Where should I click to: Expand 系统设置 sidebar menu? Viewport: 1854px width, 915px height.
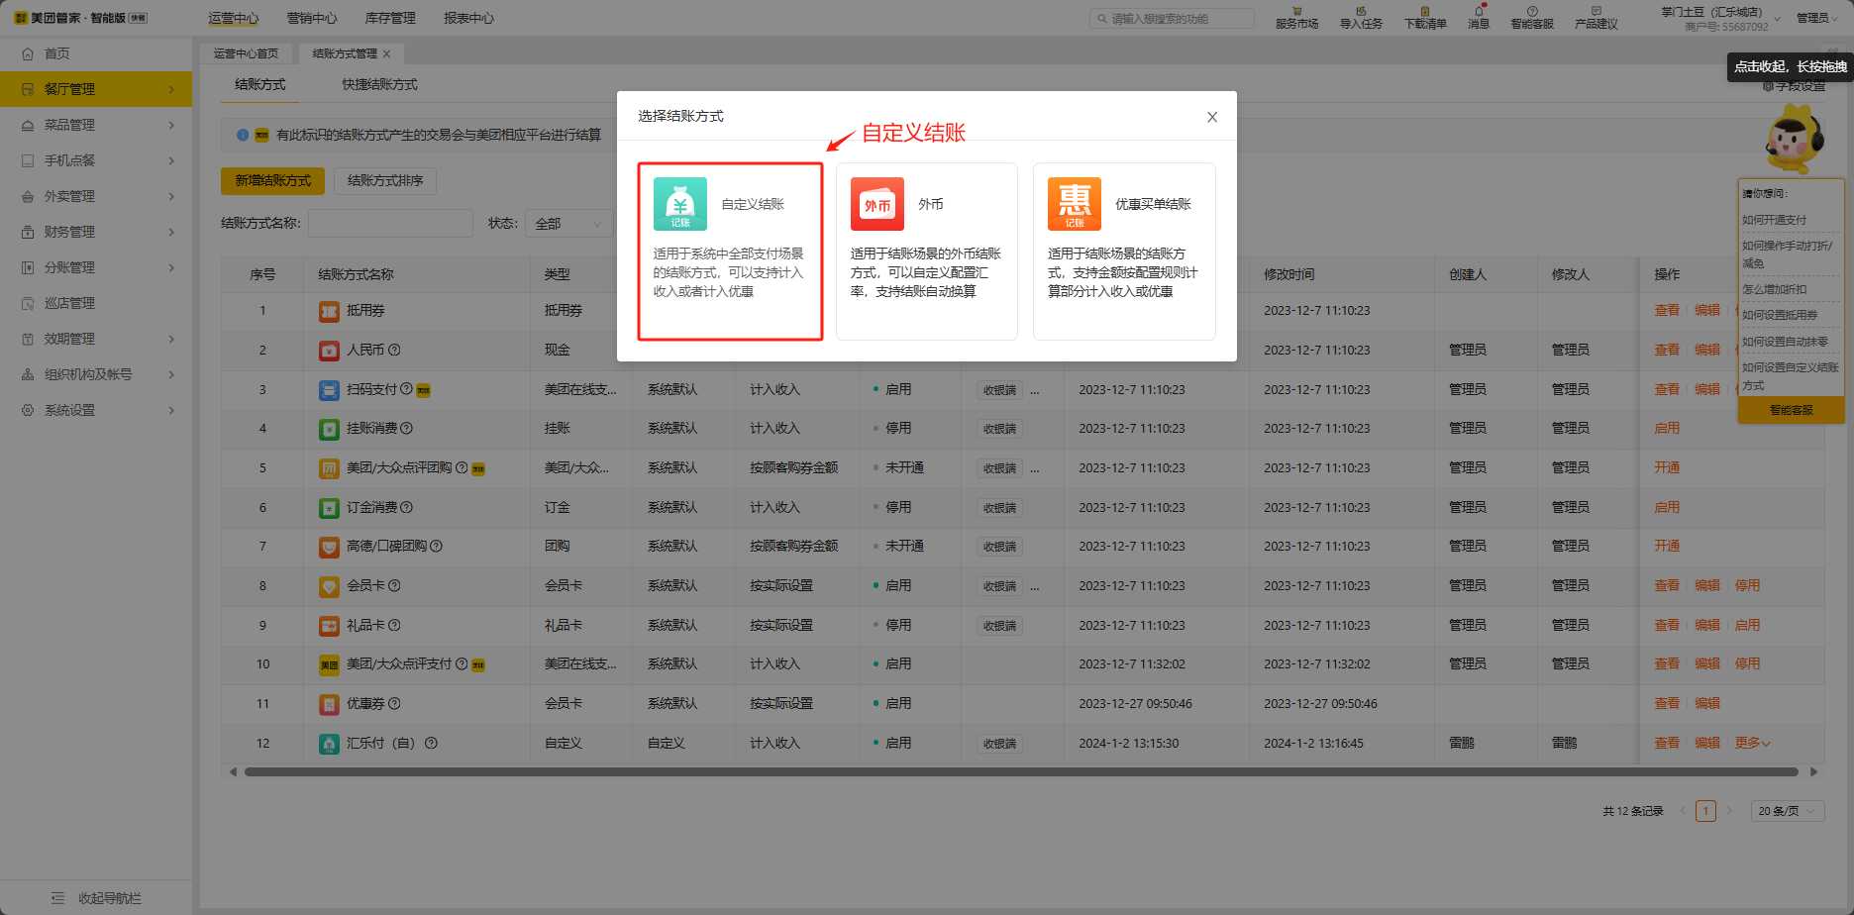tap(96, 410)
